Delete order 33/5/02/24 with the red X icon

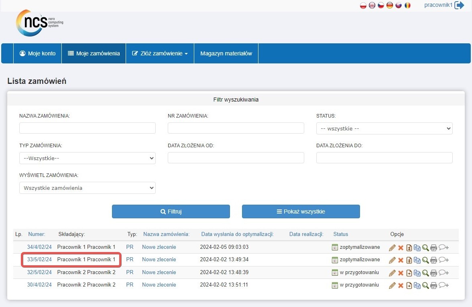point(401,260)
